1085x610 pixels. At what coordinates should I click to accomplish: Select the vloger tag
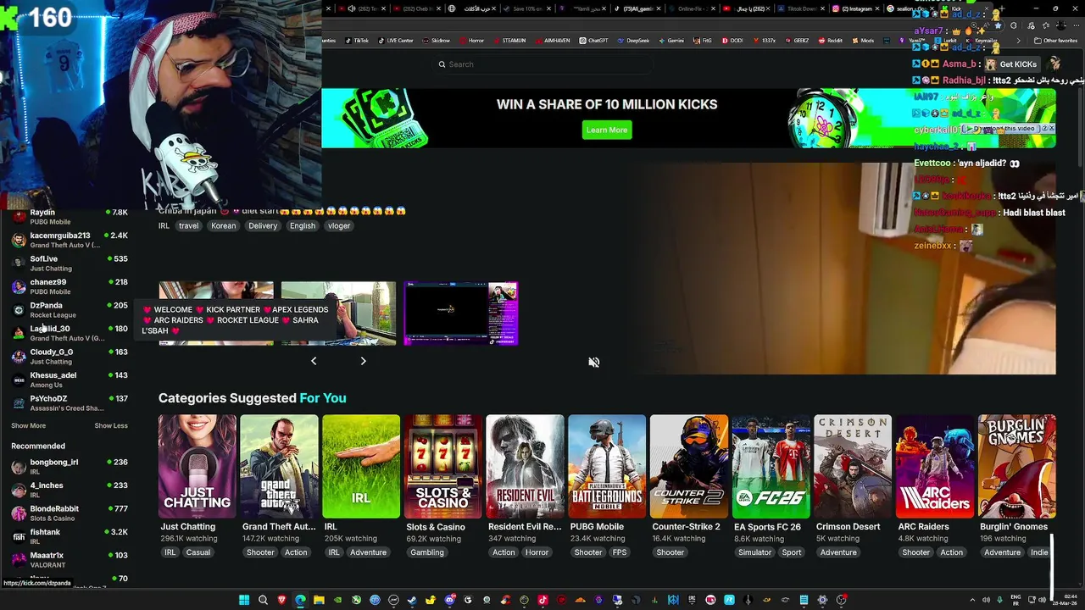(339, 226)
